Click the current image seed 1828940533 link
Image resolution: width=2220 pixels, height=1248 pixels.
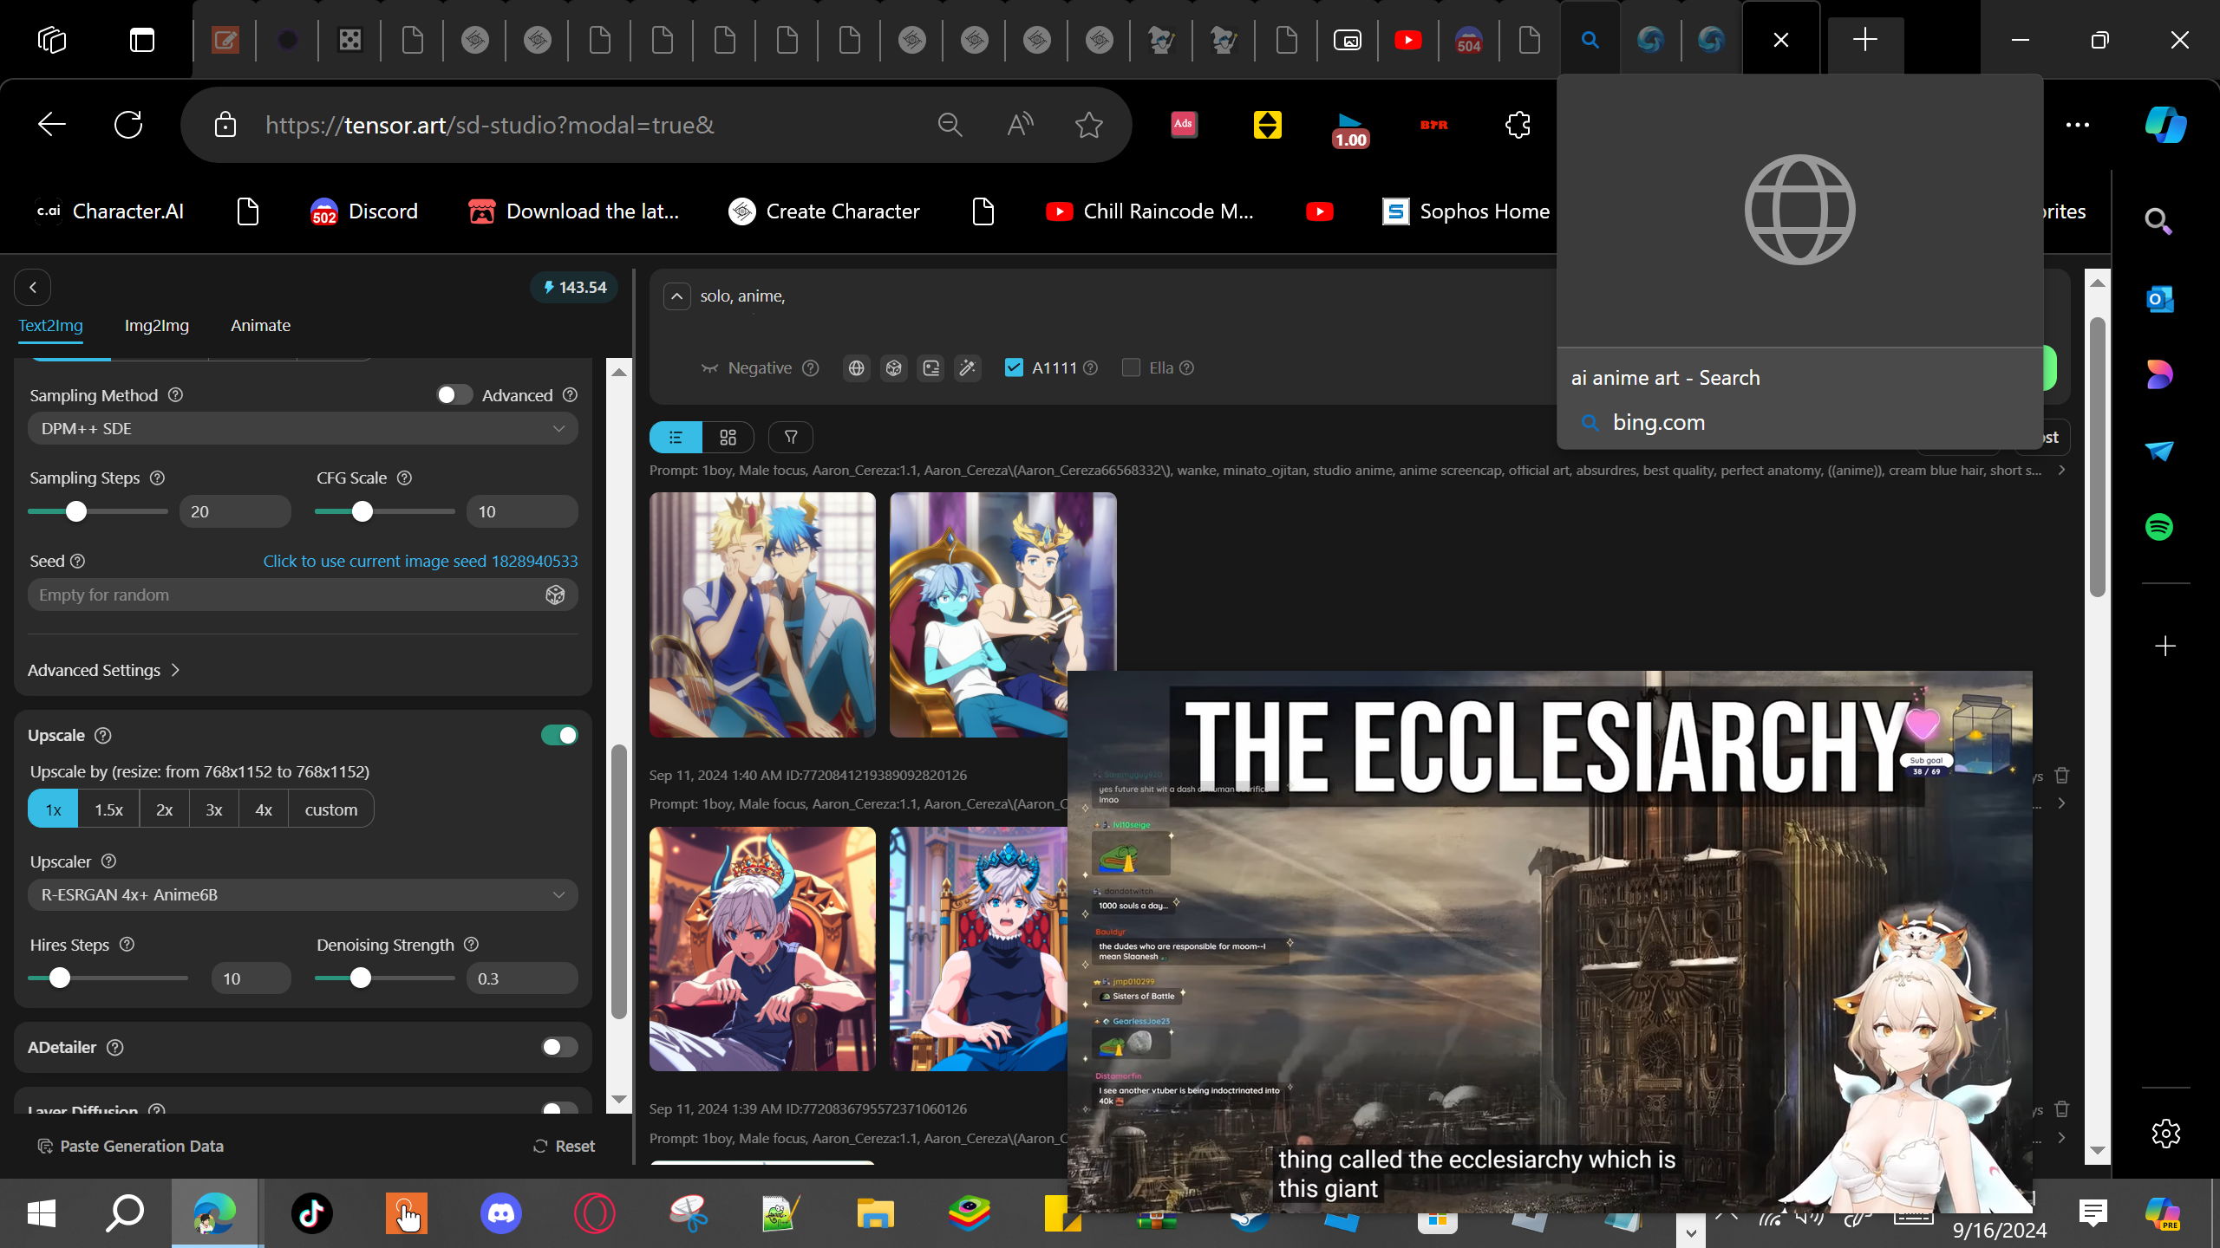click(420, 562)
